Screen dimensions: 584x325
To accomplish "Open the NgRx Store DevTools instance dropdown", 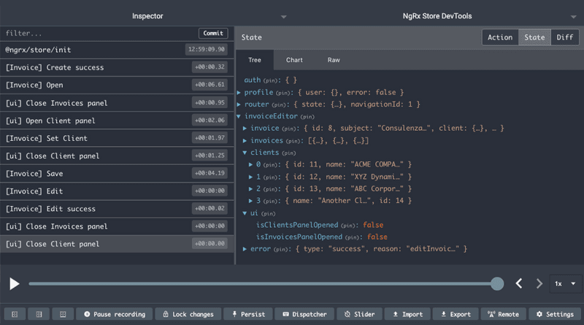I will click(x=574, y=17).
